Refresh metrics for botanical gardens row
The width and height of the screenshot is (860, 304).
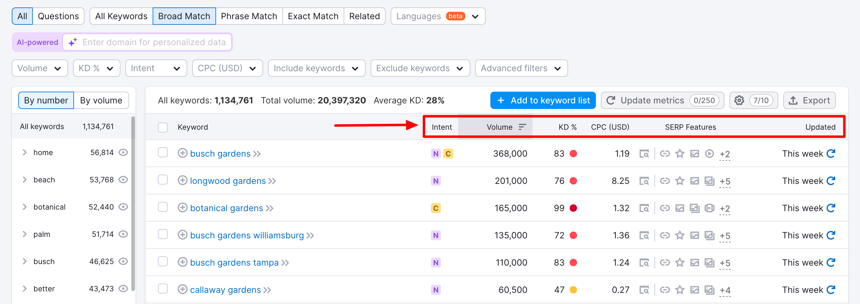[x=831, y=208]
